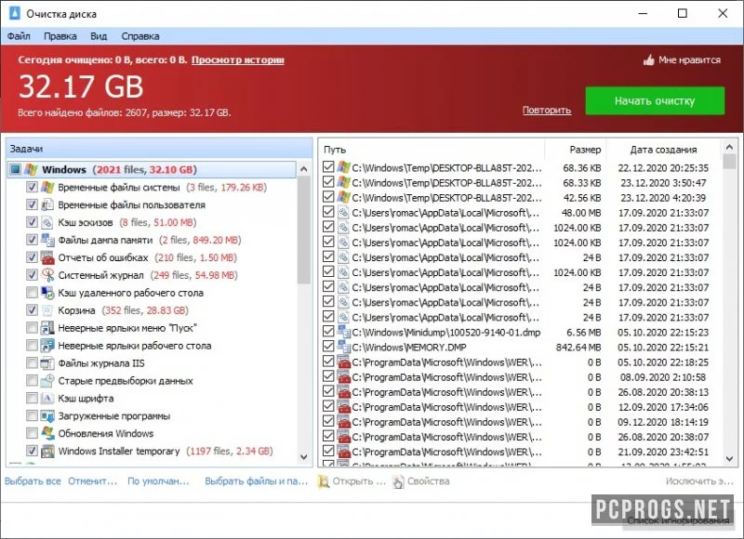The width and height of the screenshot is (744, 539).
Task: Click the Windows flag icon in tasks header
Action: click(32, 170)
